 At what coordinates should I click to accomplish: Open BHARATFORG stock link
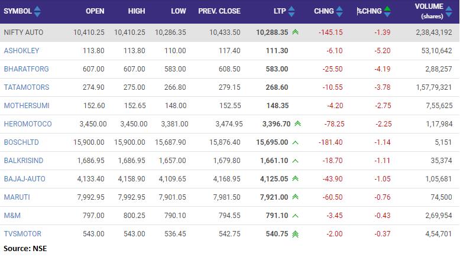coord(27,69)
